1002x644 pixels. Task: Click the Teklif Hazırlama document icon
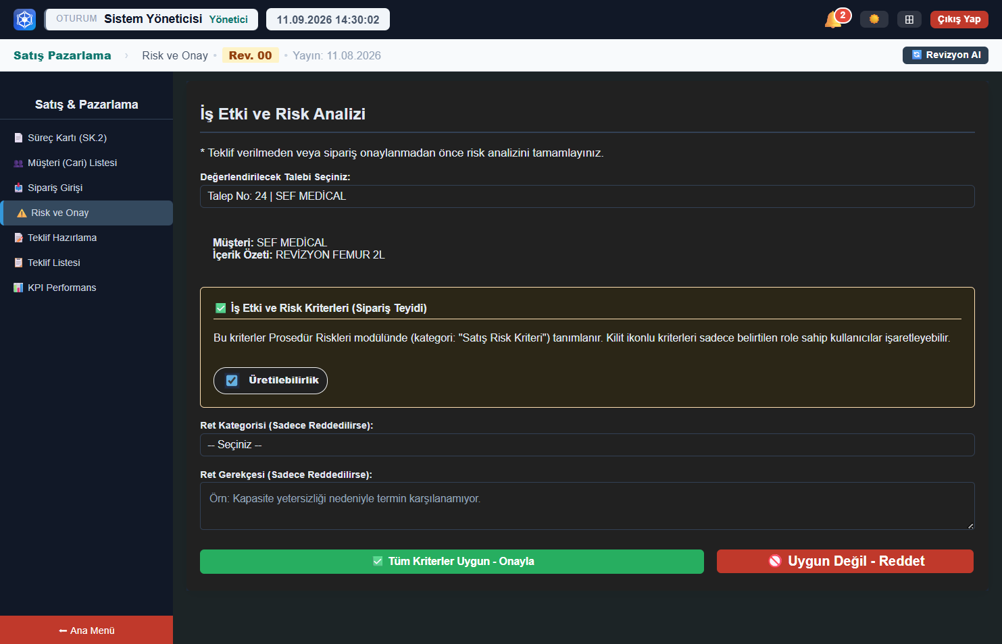[18, 238]
